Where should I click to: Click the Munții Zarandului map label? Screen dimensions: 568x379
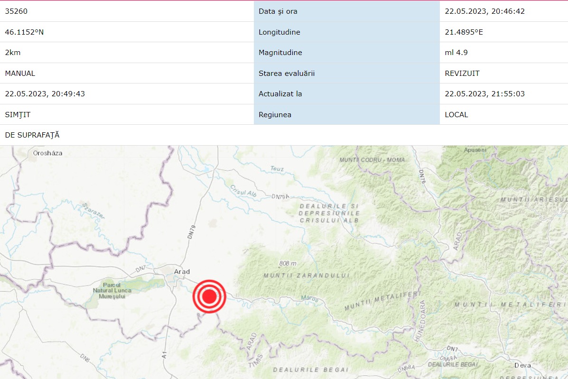(306, 276)
